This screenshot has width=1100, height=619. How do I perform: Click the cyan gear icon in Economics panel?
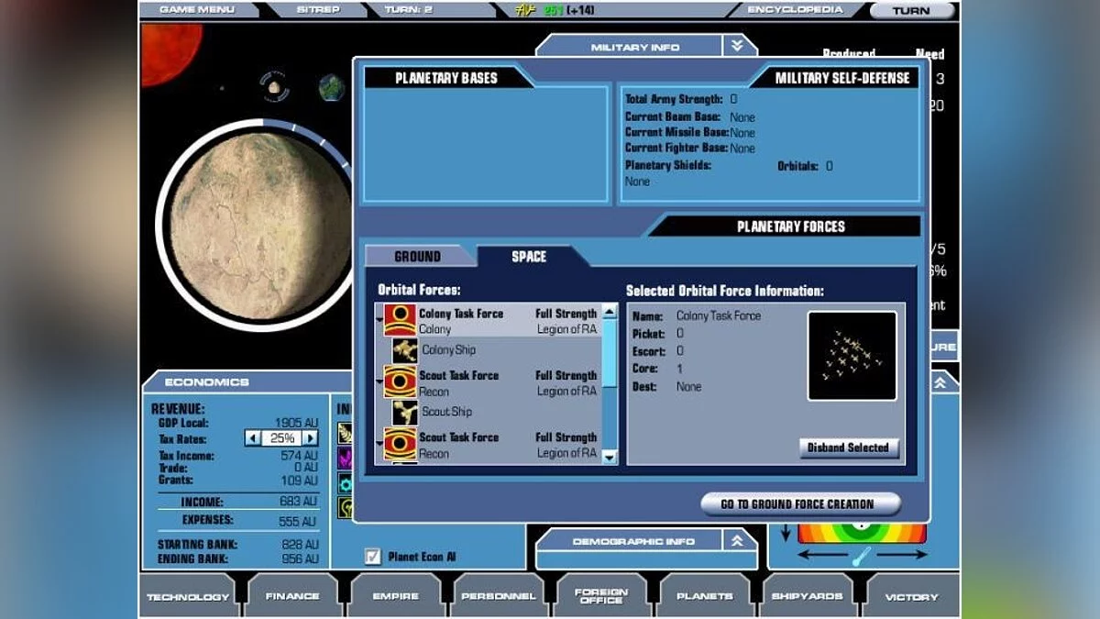point(345,482)
